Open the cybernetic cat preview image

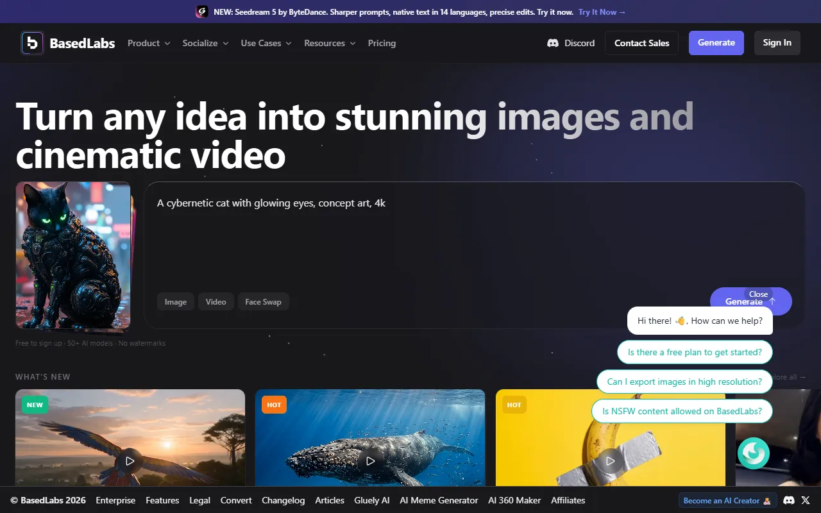[73, 255]
